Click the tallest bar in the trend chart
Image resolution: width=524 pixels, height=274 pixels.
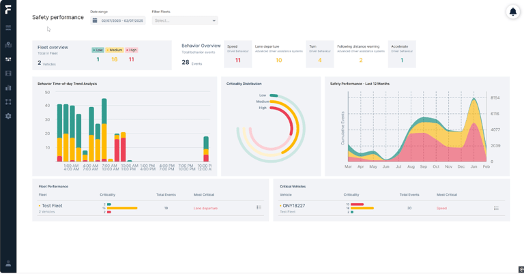pos(104,130)
